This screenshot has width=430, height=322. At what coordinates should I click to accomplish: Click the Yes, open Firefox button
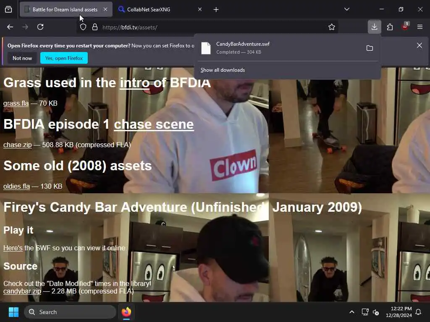coord(64,58)
